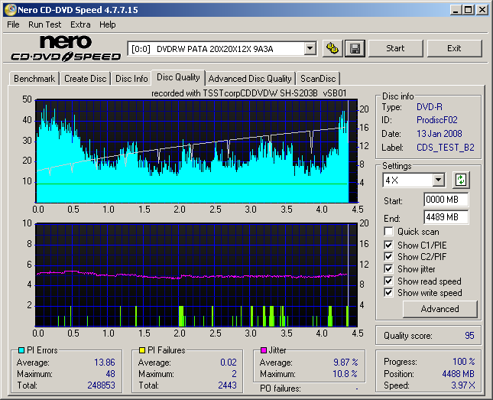
Task: Expand the 4 X scan speed dropdown arrow
Action: [438, 180]
